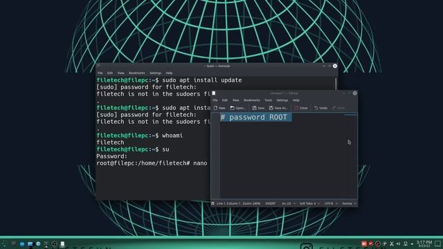Open Konsole File menu
Screen dimensions: 443x249
point(100,73)
